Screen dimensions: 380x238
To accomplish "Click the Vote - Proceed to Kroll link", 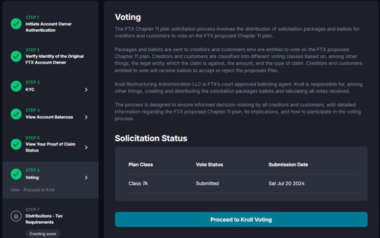I will [x=32, y=190].
